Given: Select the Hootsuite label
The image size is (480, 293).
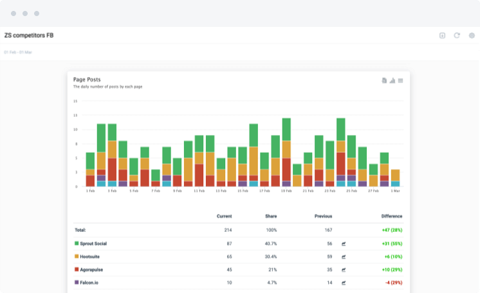Looking at the screenshot, I should (89, 256).
